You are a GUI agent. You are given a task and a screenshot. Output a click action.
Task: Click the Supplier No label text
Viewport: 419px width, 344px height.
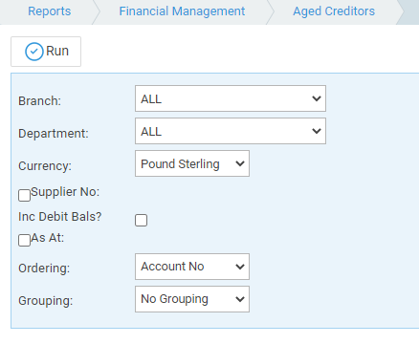[65, 192]
